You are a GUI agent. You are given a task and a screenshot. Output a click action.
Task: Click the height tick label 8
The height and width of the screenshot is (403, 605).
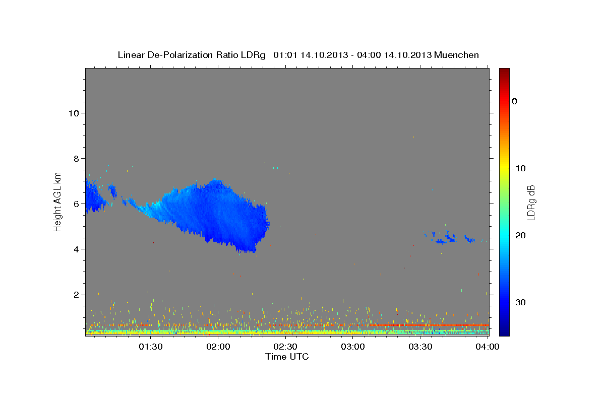click(x=76, y=158)
